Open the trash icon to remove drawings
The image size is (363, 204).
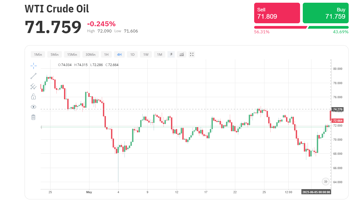click(x=33, y=117)
